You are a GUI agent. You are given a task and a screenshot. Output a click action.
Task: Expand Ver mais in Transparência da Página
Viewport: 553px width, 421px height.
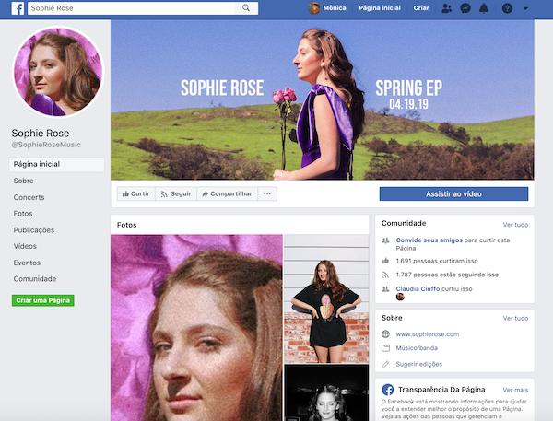(515, 390)
